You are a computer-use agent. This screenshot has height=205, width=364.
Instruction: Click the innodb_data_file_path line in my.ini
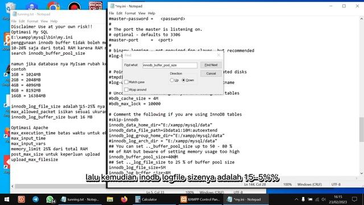(163, 130)
